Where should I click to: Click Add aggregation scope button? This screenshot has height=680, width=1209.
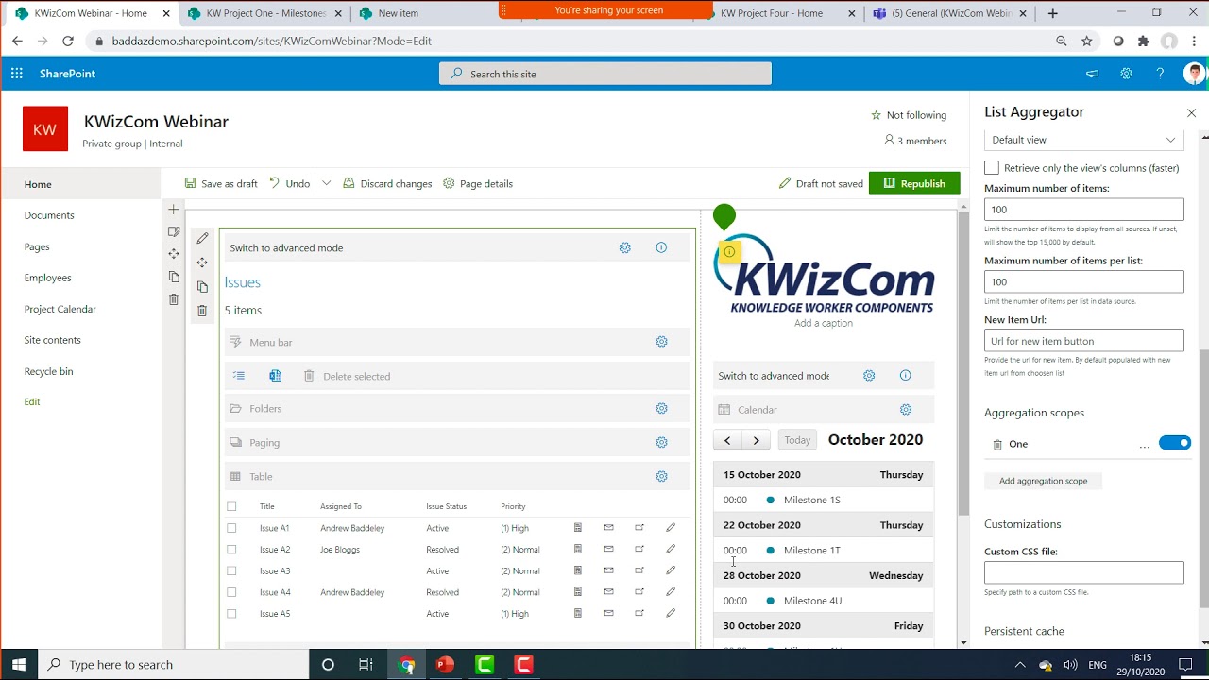1043,481
